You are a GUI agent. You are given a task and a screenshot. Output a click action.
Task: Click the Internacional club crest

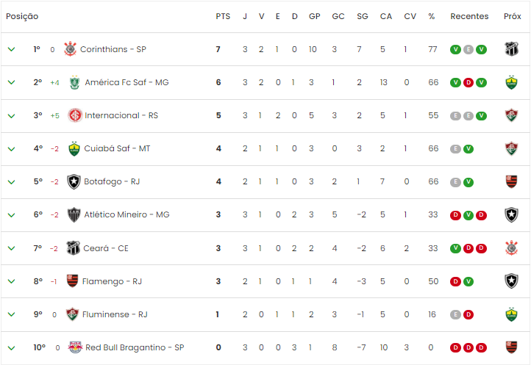pos(75,115)
